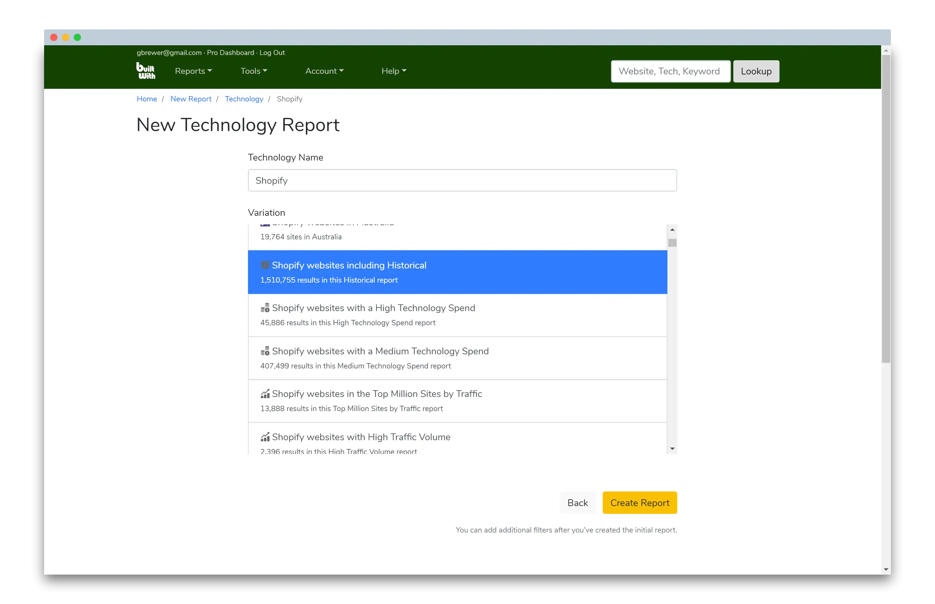The width and height of the screenshot is (935, 604).
Task: Select Shopify websites with a High Technology Spend
Action: pyautogui.click(x=457, y=315)
